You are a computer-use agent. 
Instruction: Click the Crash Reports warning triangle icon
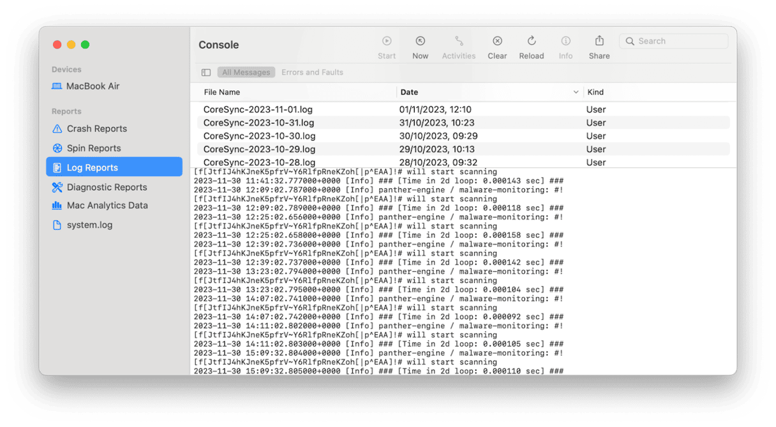pos(57,129)
